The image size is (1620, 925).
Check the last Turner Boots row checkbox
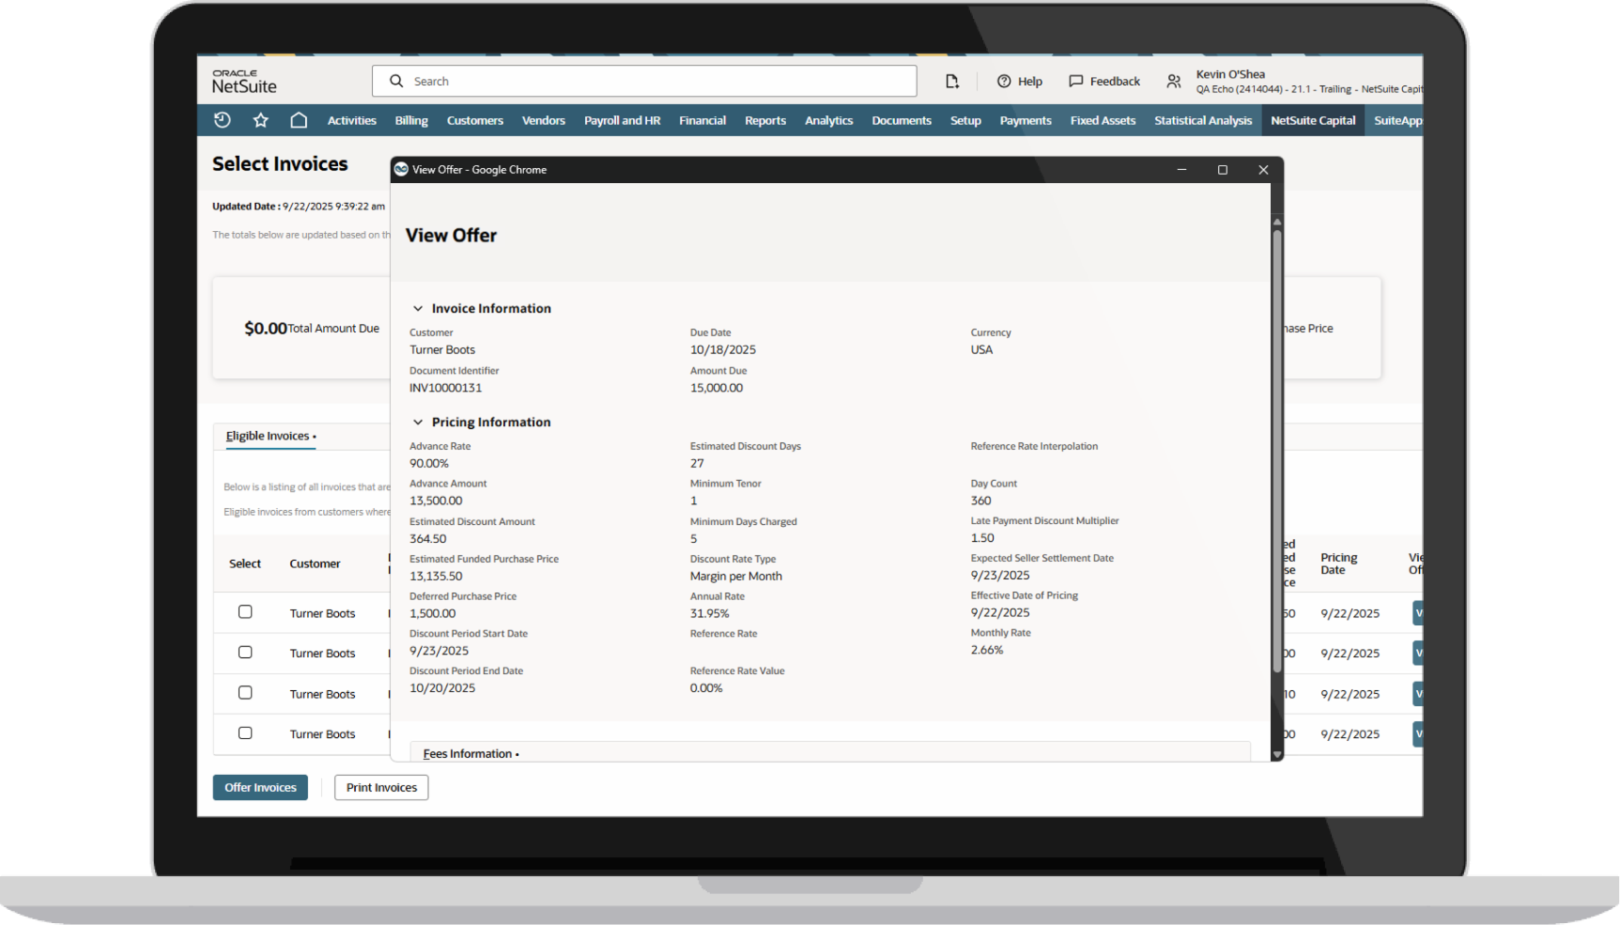[245, 733]
